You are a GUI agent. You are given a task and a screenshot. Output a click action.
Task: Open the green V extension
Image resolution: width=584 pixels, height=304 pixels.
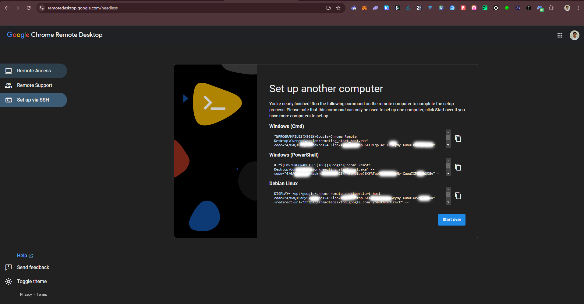point(441,8)
